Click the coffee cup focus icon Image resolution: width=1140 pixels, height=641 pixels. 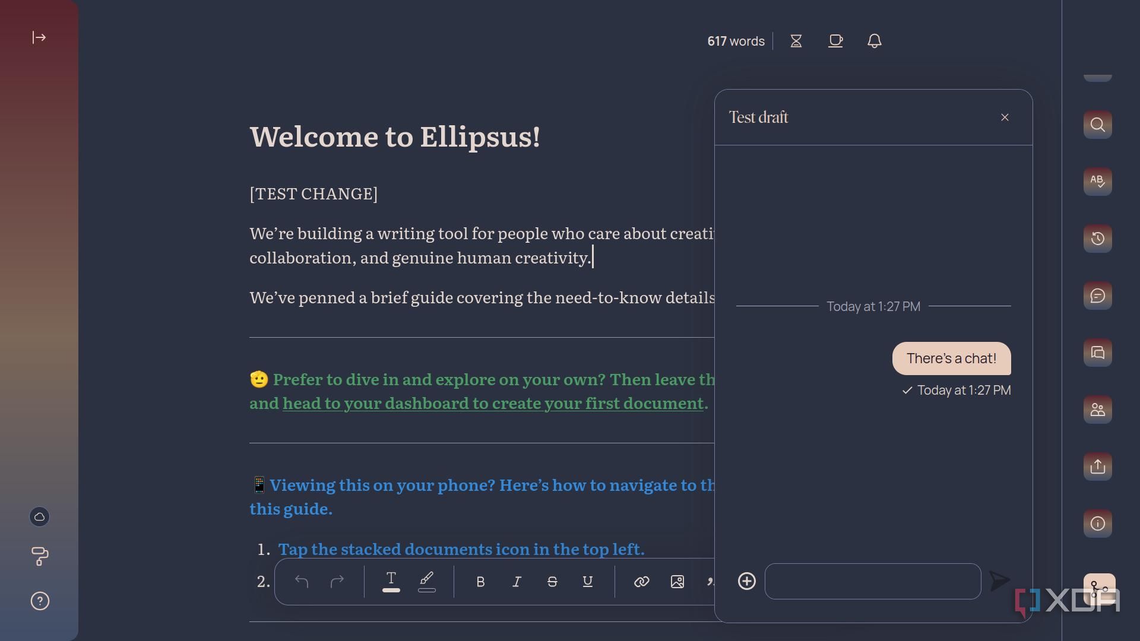coord(835,41)
